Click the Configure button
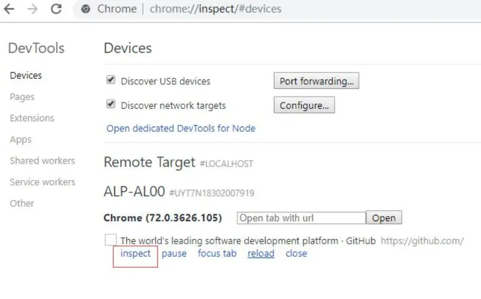The height and width of the screenshot is (299, 481). pyautogui.click(x=304, y=105)
